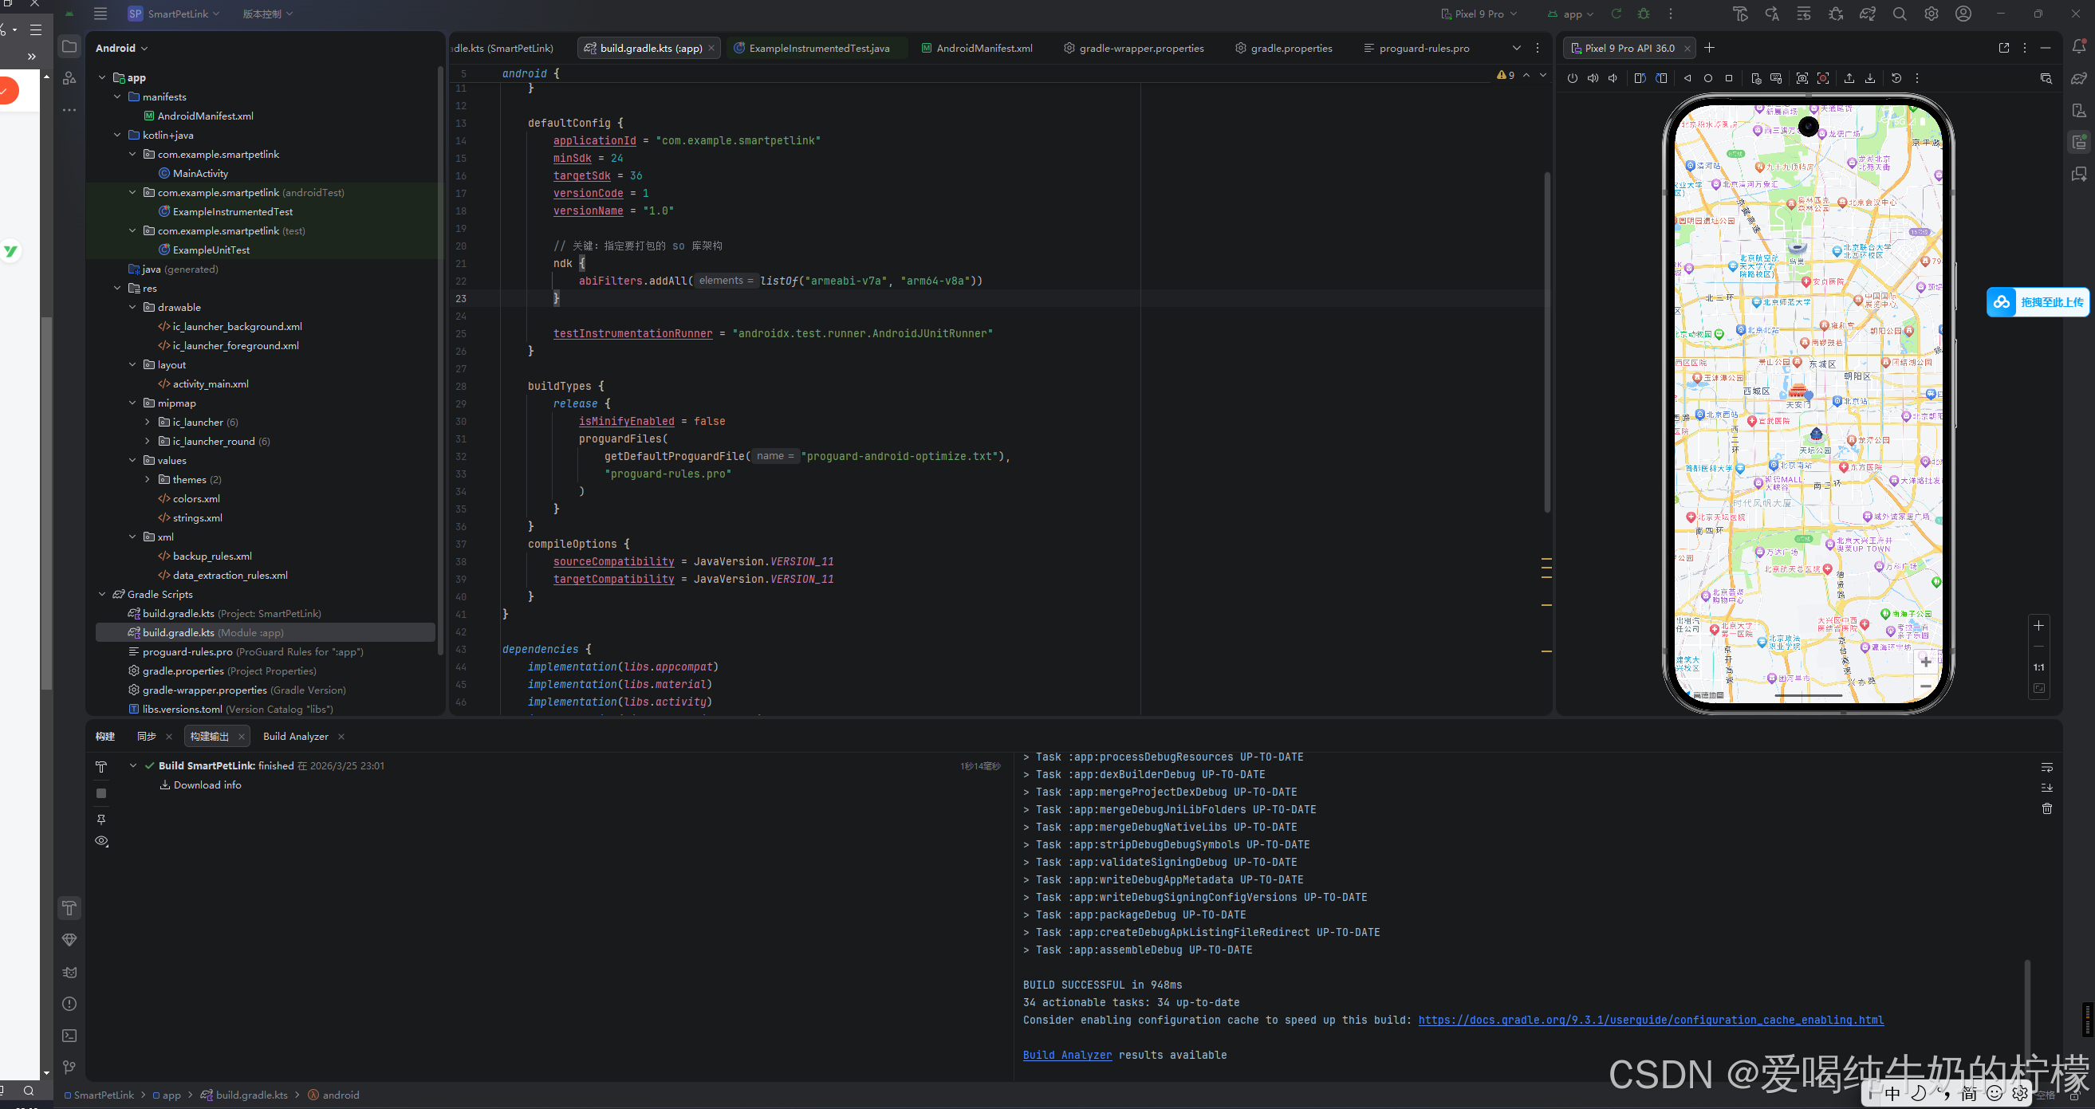This screenshot has width=2095, height=1109.
Task: Click the map zoom-in plus button
Action: [1925, 662]
